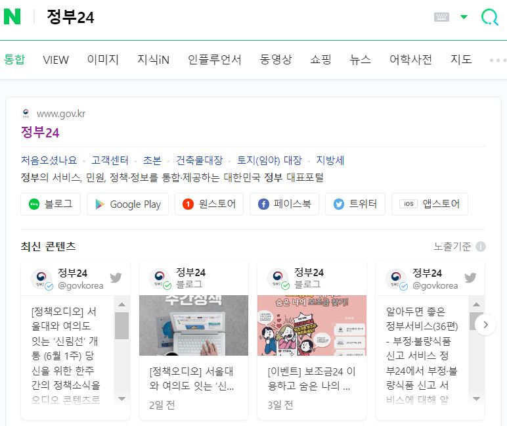This screenshot has height=426, width=507.
Task: Select the 통합 tab
Action: pos(14,60)
